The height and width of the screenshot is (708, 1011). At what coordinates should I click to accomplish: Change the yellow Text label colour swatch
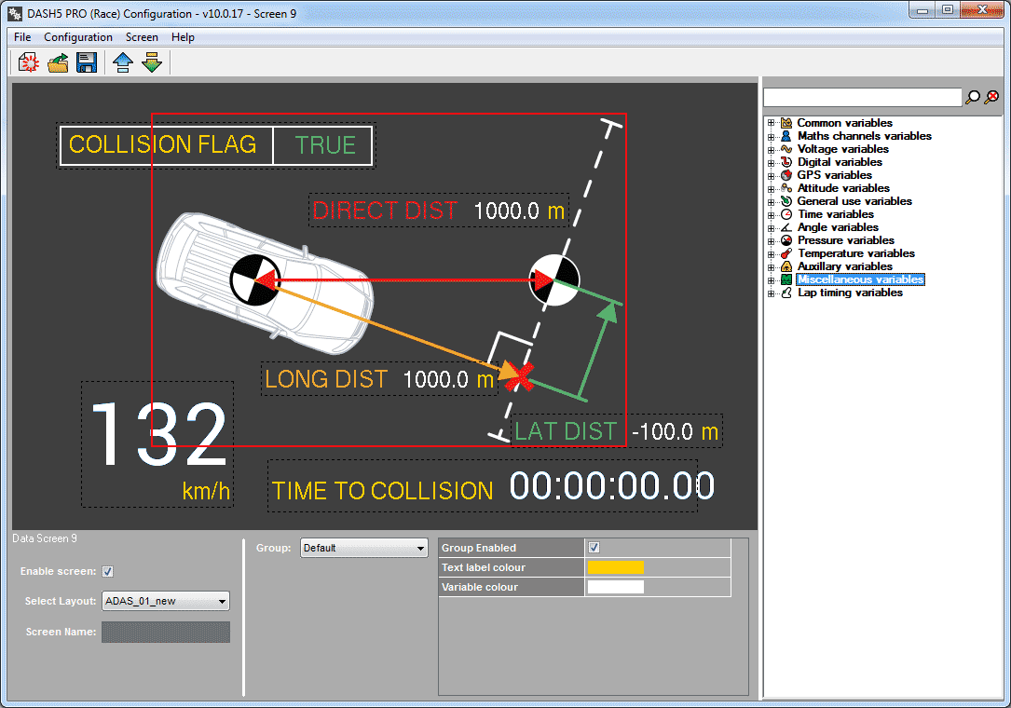(x=616, y=567)
